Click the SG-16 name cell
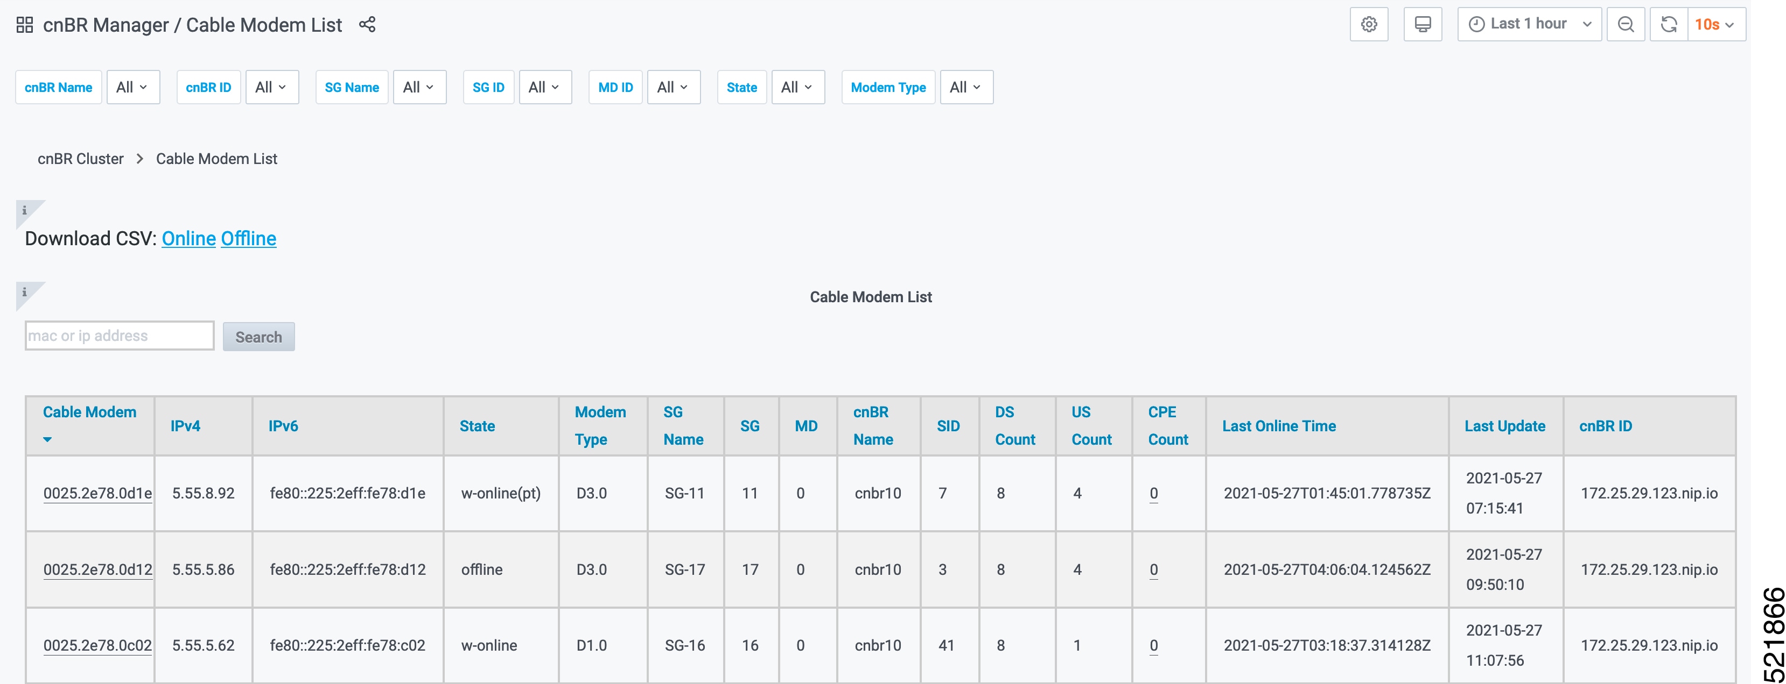Screen dimensions: 1786x684 pos(684,646)
